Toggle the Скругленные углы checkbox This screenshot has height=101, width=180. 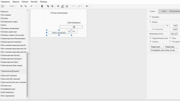coord(150,38)
